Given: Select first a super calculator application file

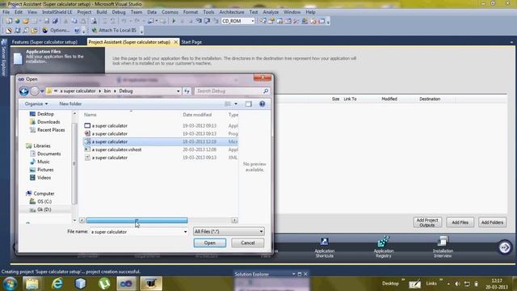Looking at the screenshot, I should tap(160, 126).
